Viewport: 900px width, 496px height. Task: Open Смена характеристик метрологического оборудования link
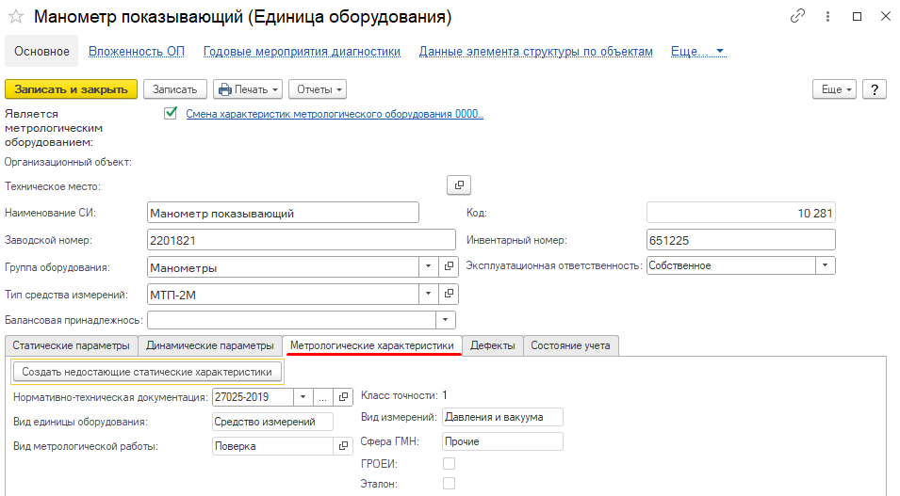[334, 114]
